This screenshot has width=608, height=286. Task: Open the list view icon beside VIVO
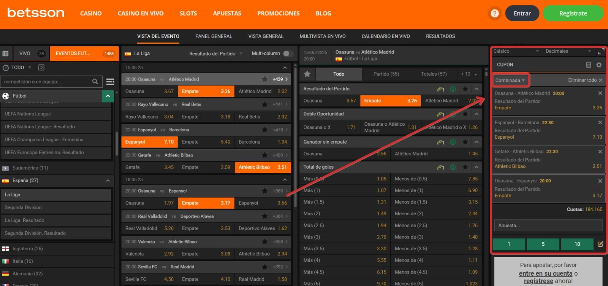click(6, 54)
